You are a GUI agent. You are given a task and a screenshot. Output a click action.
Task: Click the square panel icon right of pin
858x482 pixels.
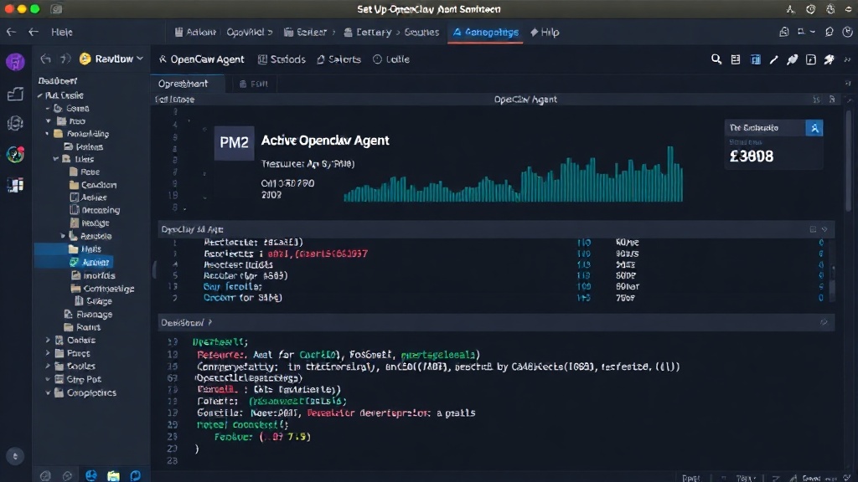811,59
